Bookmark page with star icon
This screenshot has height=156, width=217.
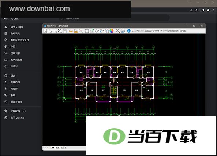196,10
